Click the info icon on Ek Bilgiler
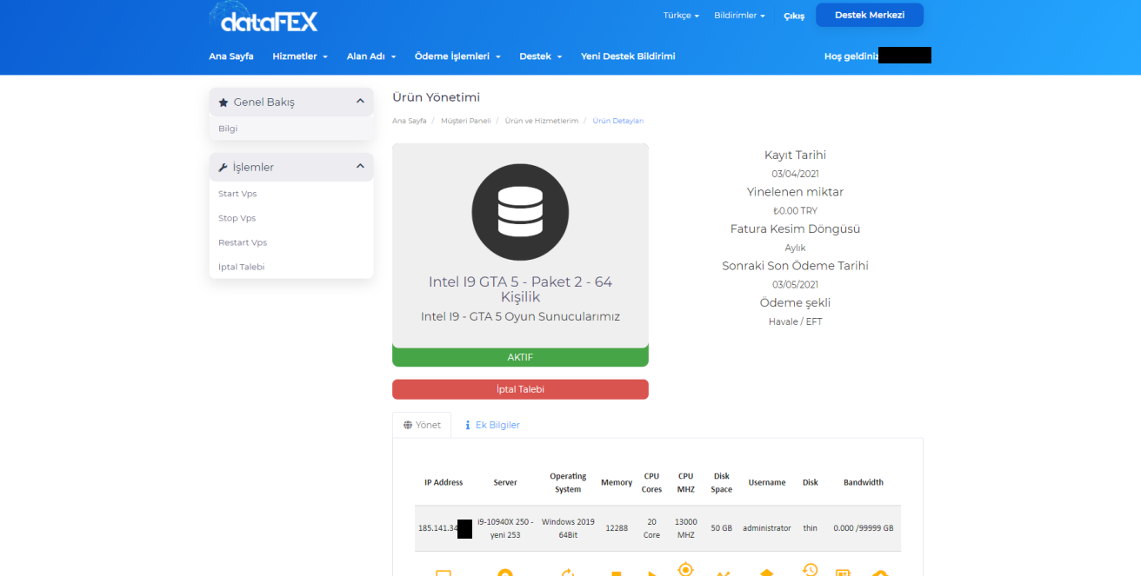 pyautogui.click(x=468, y=425)
